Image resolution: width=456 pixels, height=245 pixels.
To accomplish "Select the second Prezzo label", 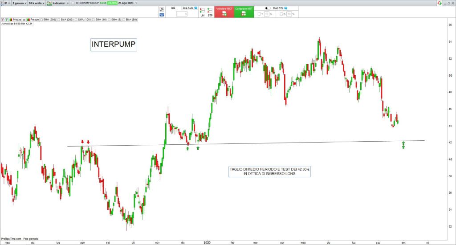I will tap(35, 20).
